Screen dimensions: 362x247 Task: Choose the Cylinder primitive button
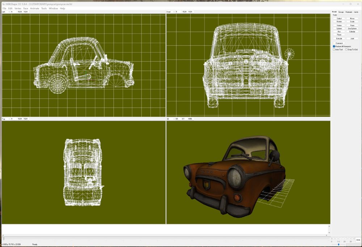coord(352,31)
